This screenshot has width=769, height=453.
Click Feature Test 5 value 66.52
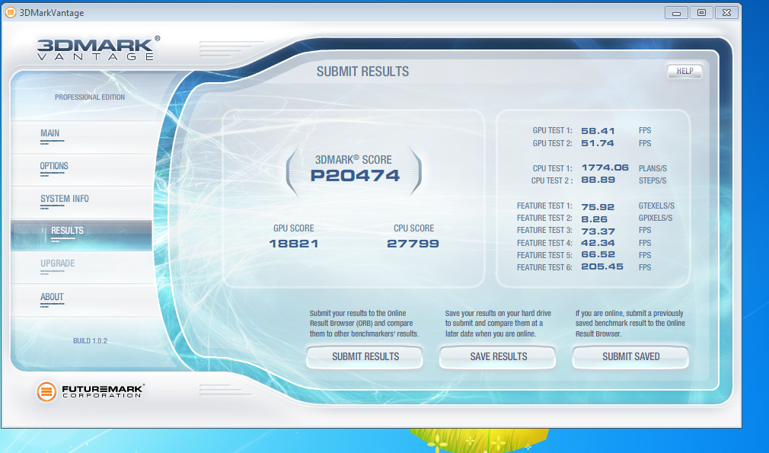(598, 254)
